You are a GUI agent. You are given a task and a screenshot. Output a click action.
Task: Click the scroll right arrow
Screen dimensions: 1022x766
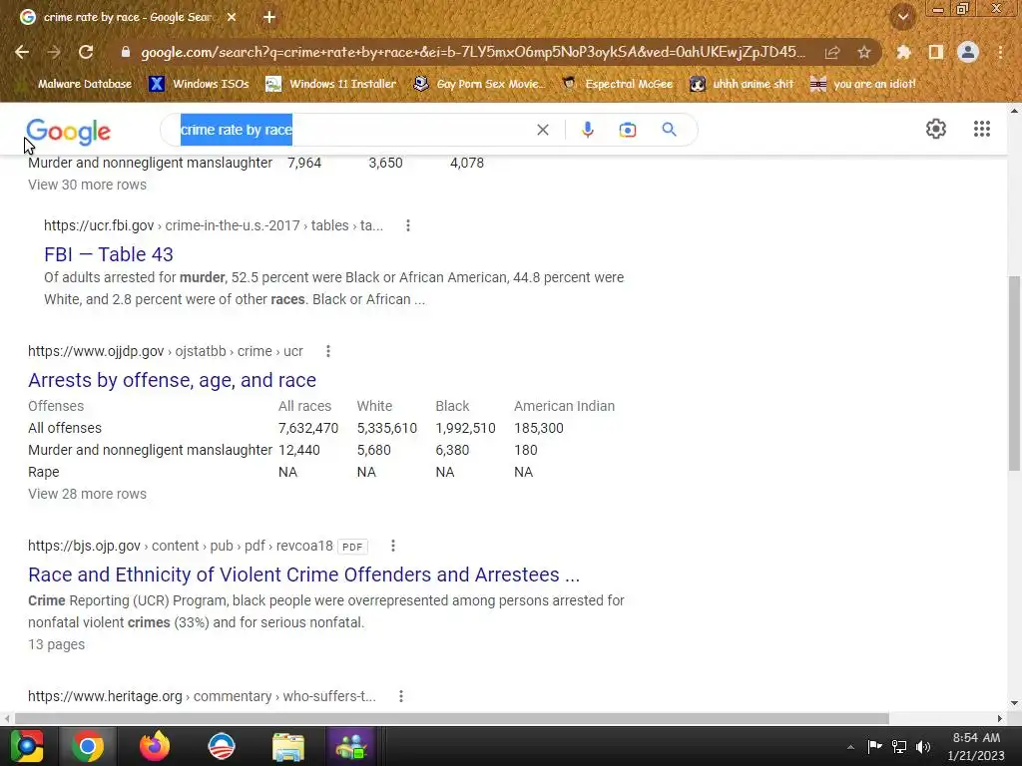[1000, 718]
